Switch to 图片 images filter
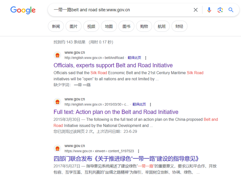 tap(73, 26)
